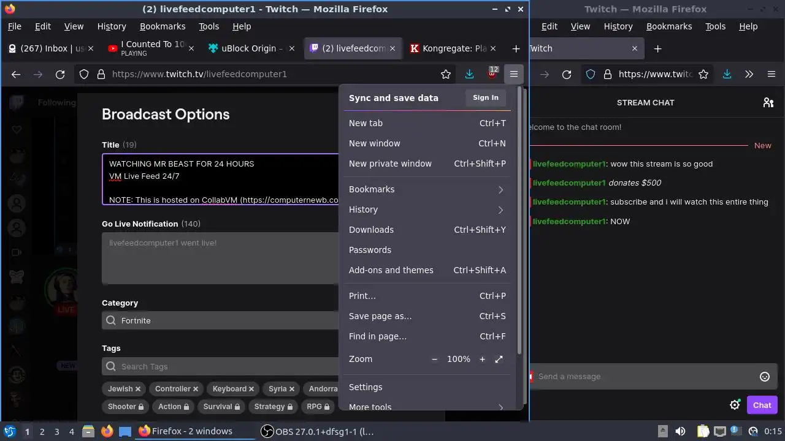Click the uBlock Origin extension toolbar icon
Image resolution: width=785 pixels, height=441 pixels.
click(492, 74)
